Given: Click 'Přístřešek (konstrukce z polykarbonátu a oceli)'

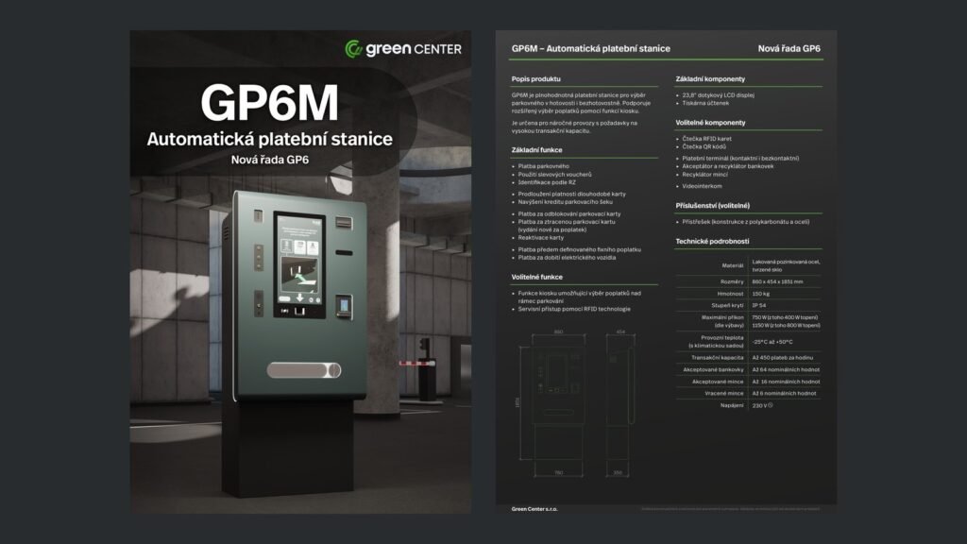Looking at the screenshot, I should tap(746, 221).
